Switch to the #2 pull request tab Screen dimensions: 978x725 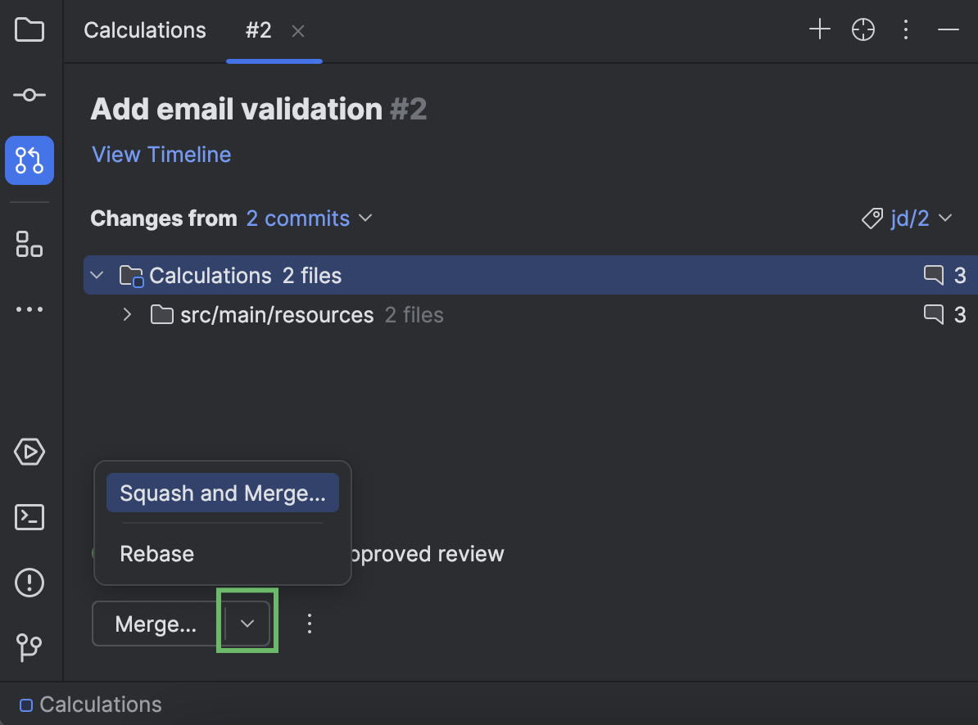[258, 30]
